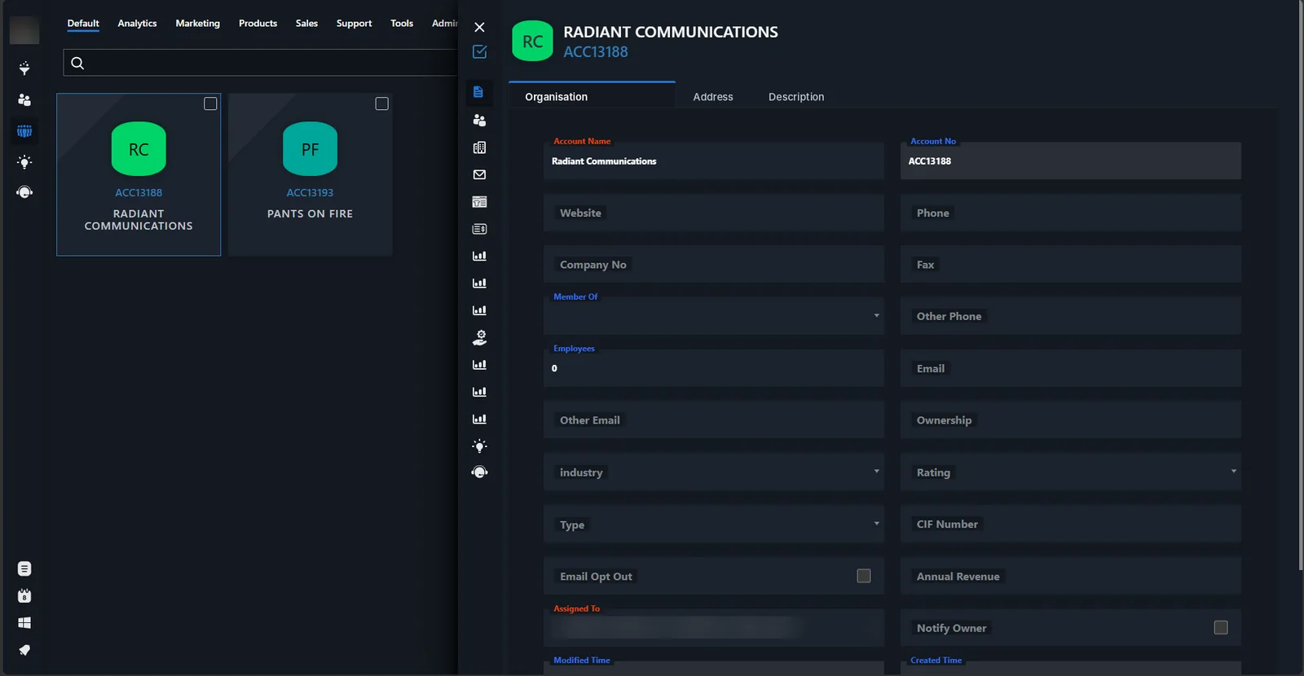
Task: Click the checkmark save icon below the X
Action: click(479, 52)
